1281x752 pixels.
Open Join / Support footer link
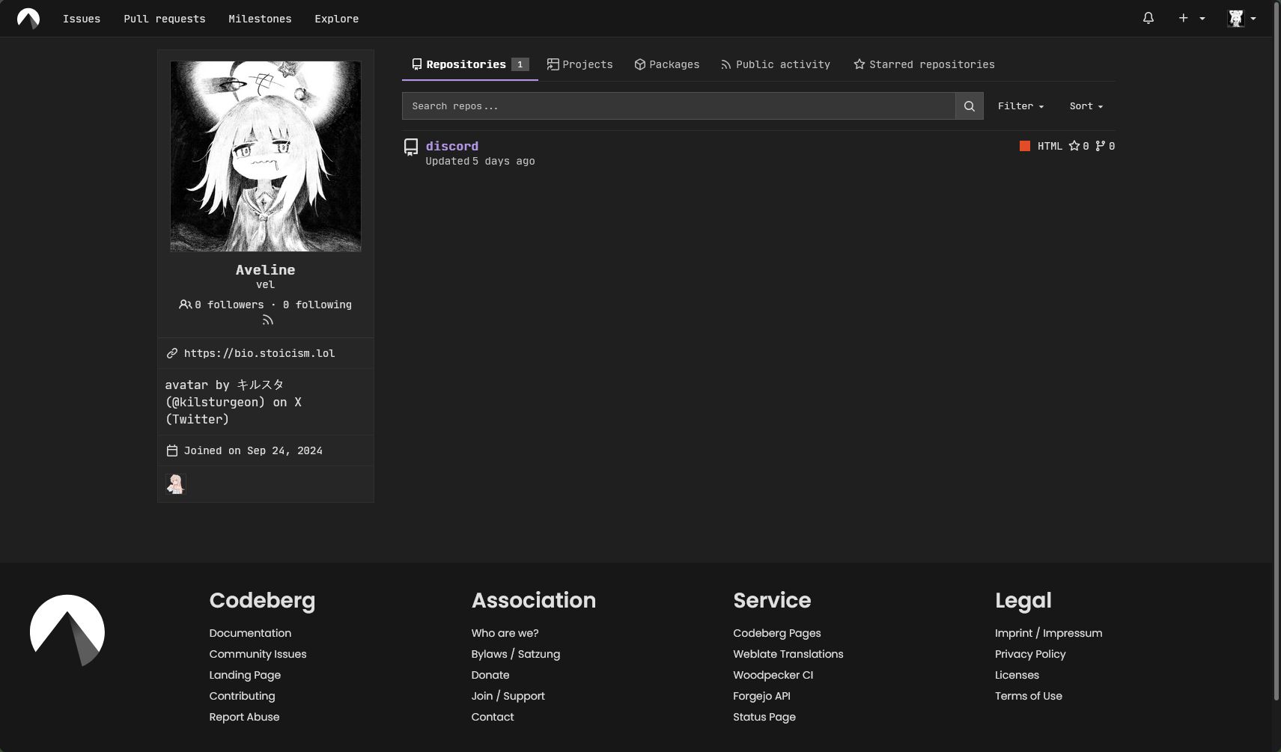tap(508, 696)
